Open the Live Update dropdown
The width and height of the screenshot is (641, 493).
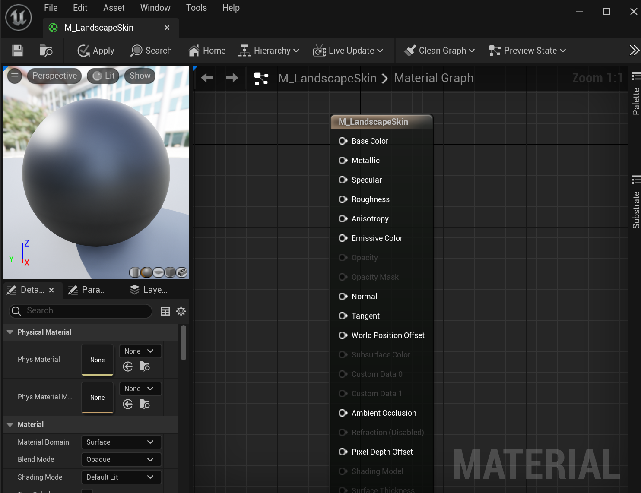pyautogui.click(x=348, y=51)
